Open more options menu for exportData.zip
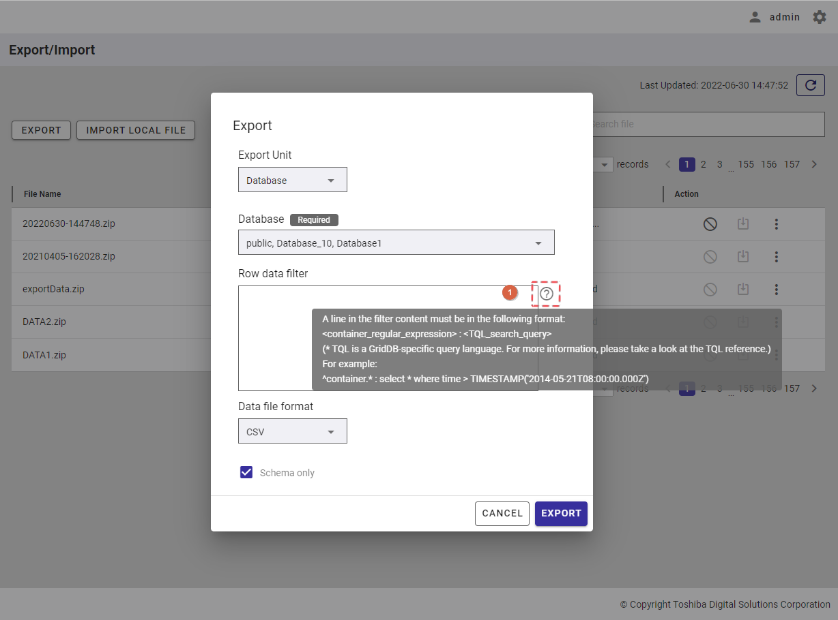The height and width of the screenshot is (620, 838). [776, 290]
